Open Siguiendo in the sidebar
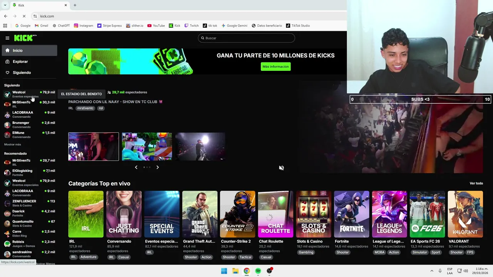The image size is (493, 277). pos(29,72)
